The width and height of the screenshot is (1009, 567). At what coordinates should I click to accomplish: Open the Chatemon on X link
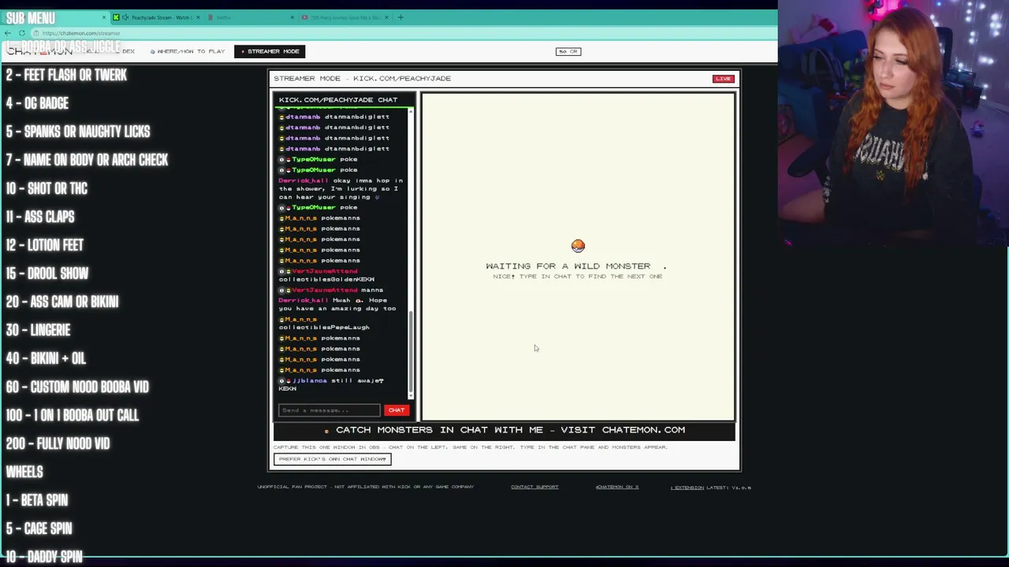[x=617, y=487]
